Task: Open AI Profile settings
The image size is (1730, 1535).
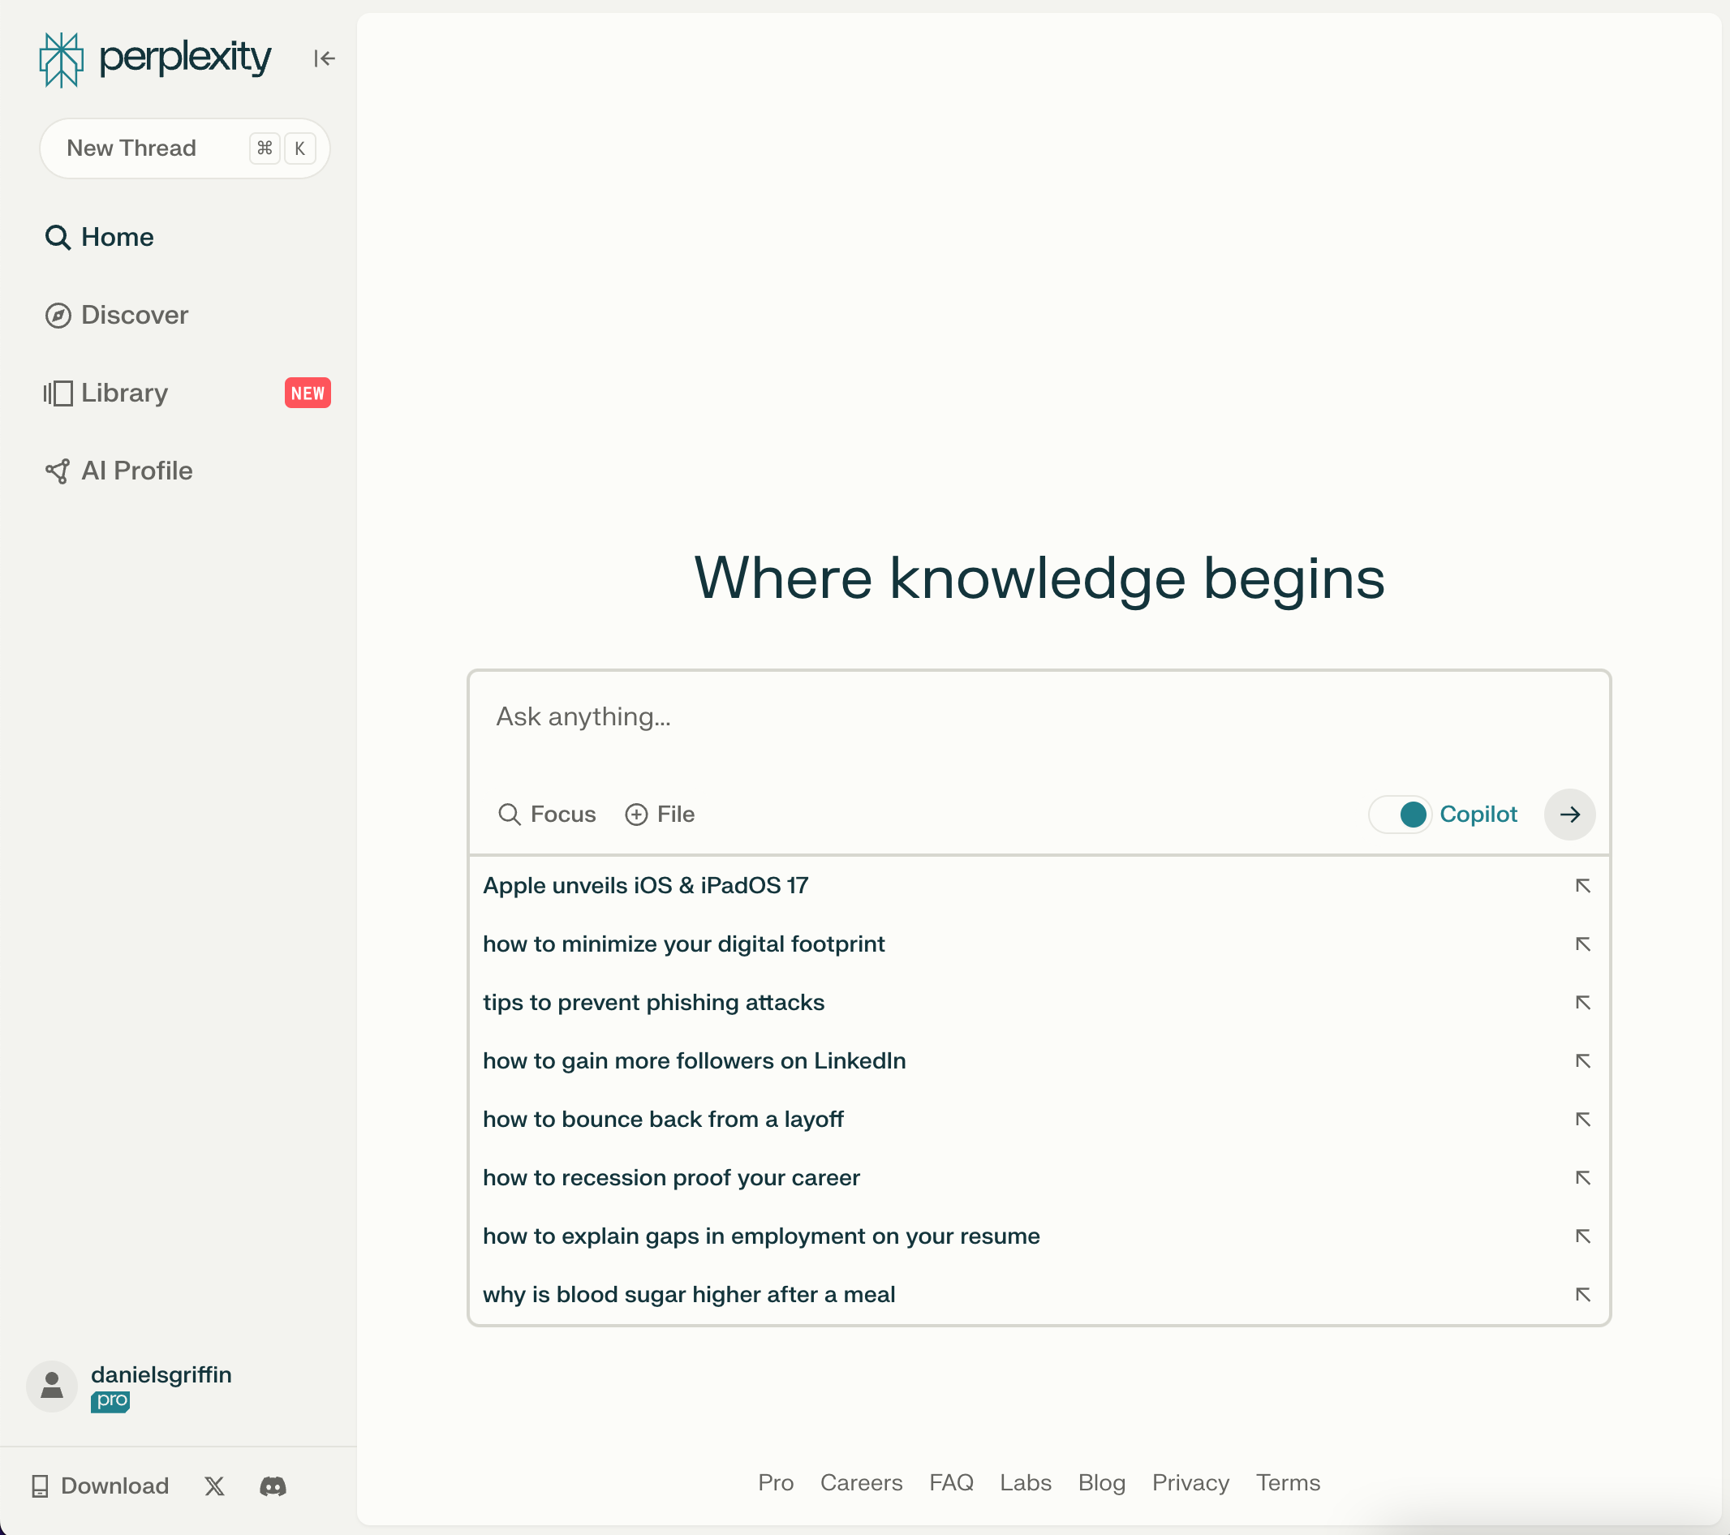Action: coord(118,471)
